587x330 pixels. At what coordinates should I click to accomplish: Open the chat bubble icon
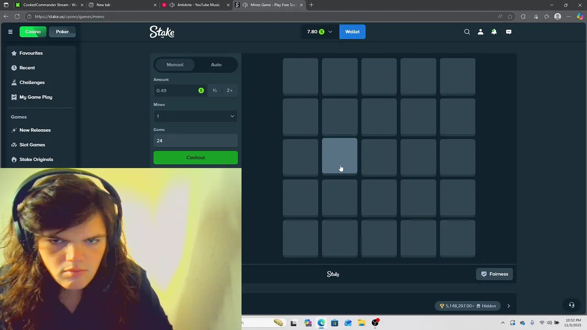509,32
